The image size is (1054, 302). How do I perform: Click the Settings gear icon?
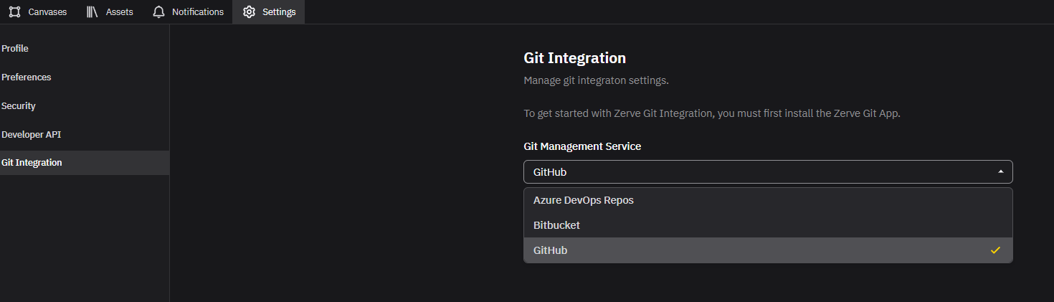point(249,12)
